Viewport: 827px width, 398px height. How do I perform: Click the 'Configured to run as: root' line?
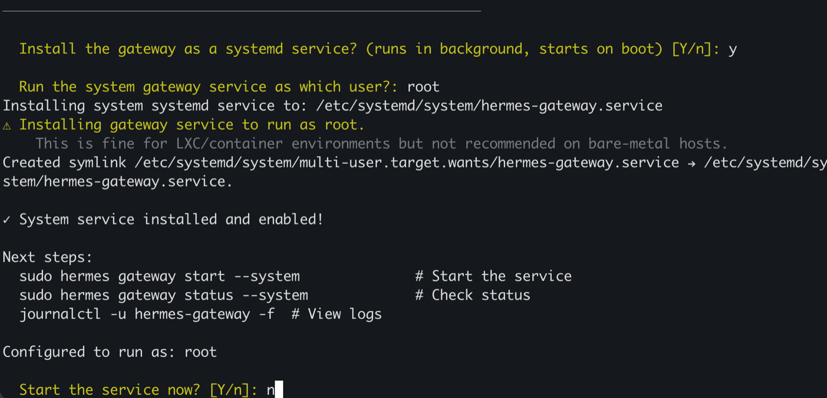110,352
